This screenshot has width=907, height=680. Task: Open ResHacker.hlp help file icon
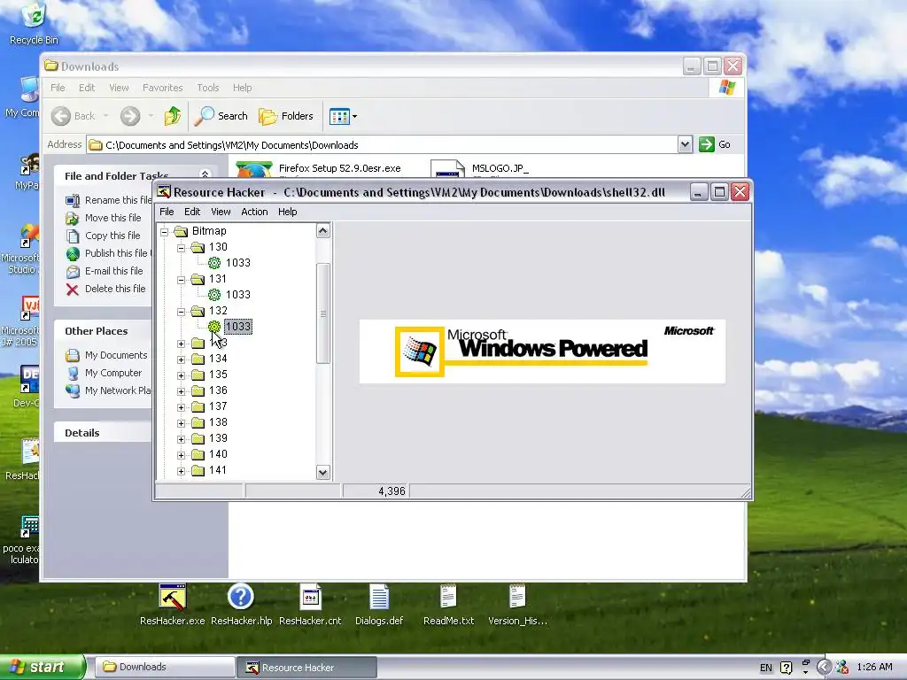click(241, 597)
